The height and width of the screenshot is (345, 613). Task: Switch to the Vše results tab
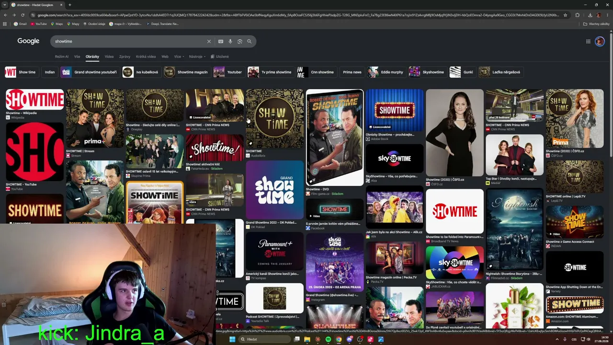point(77,57)
